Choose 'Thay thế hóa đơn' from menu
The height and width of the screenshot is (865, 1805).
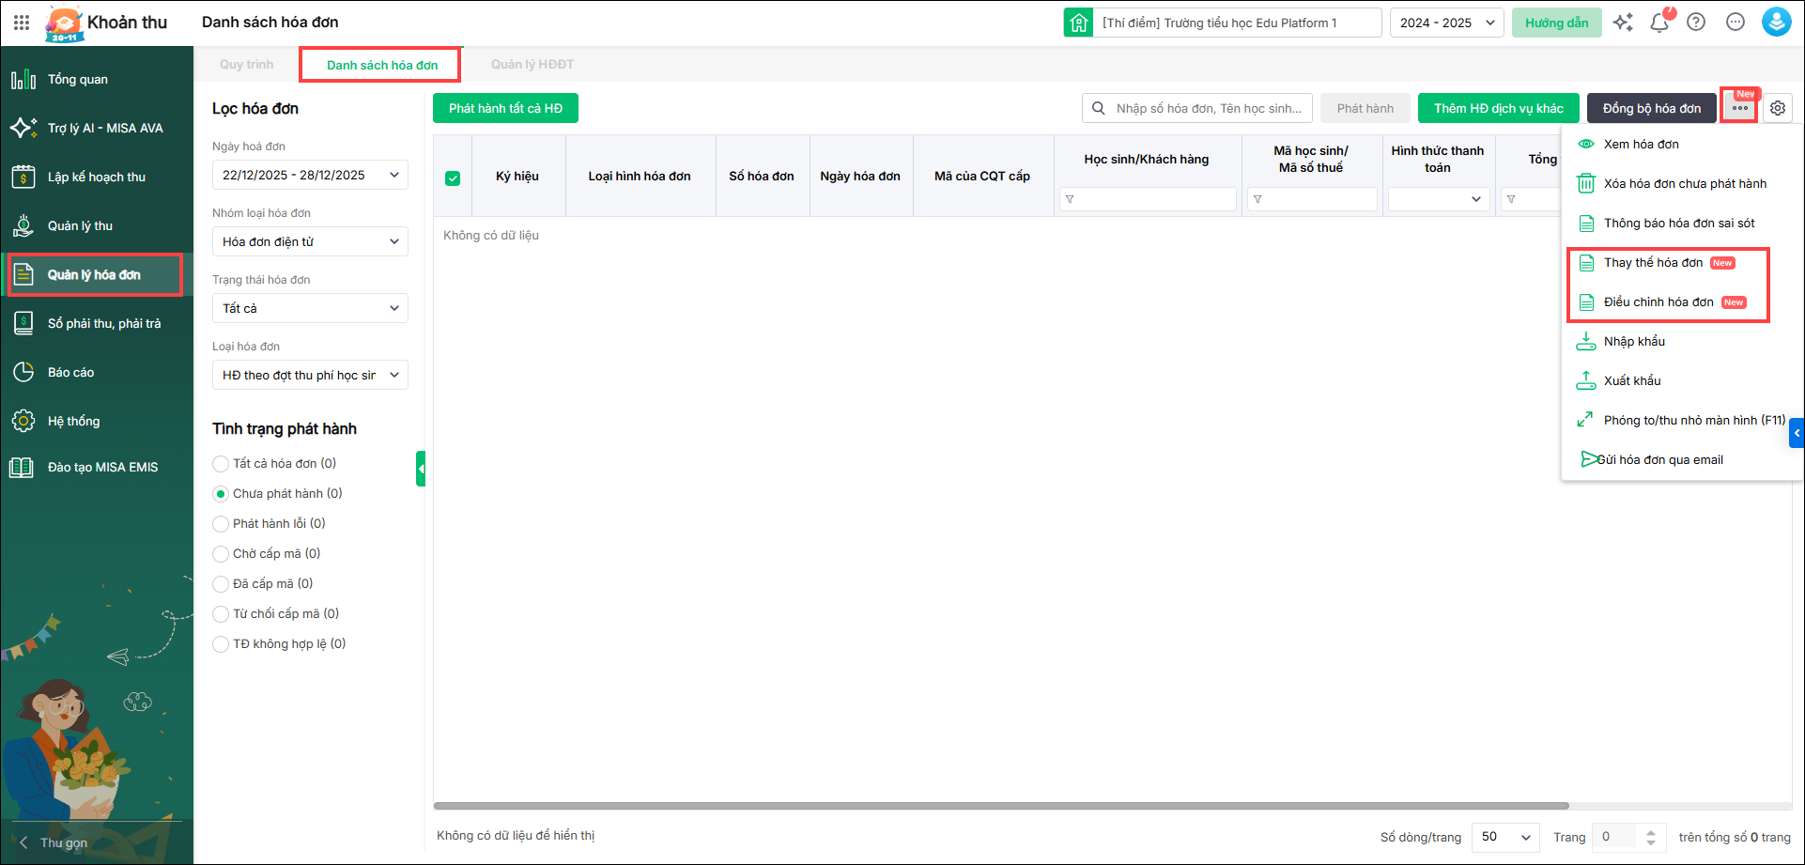click(1653, 263)
